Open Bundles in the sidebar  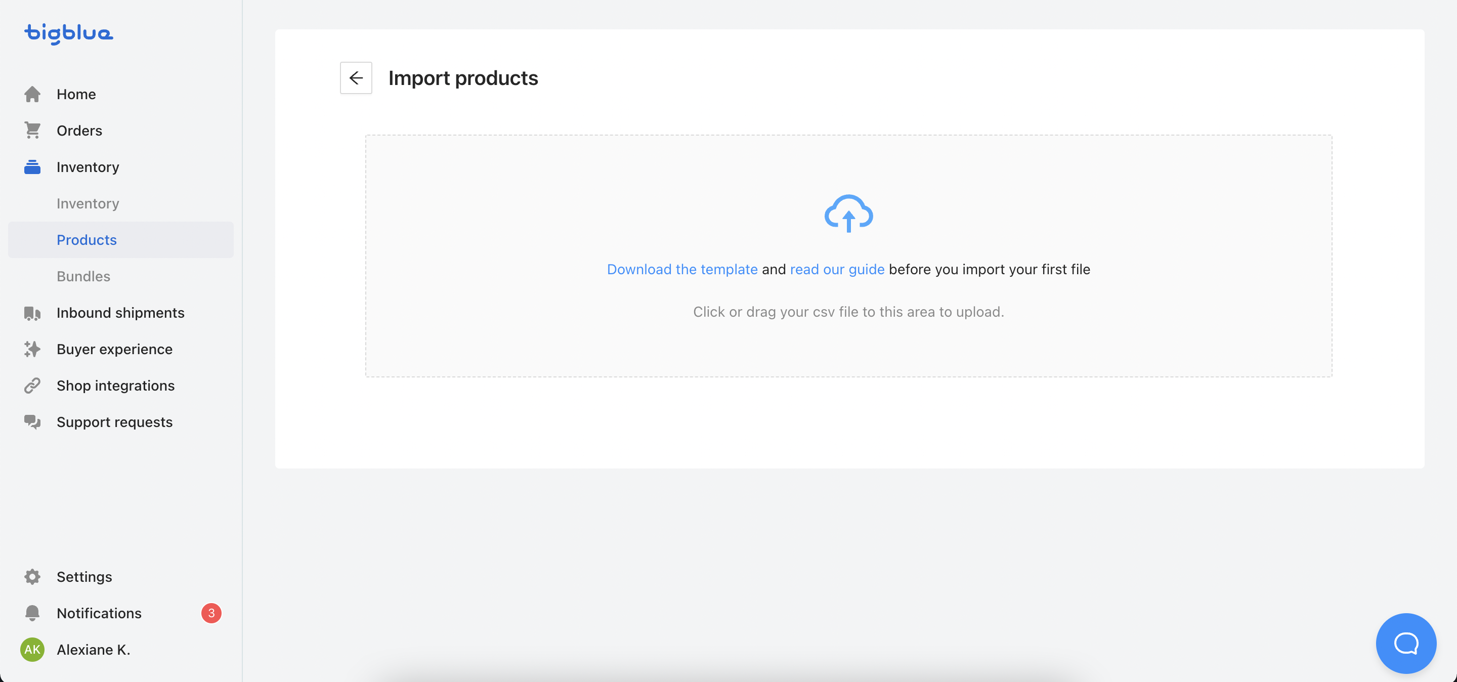(83, 277)
